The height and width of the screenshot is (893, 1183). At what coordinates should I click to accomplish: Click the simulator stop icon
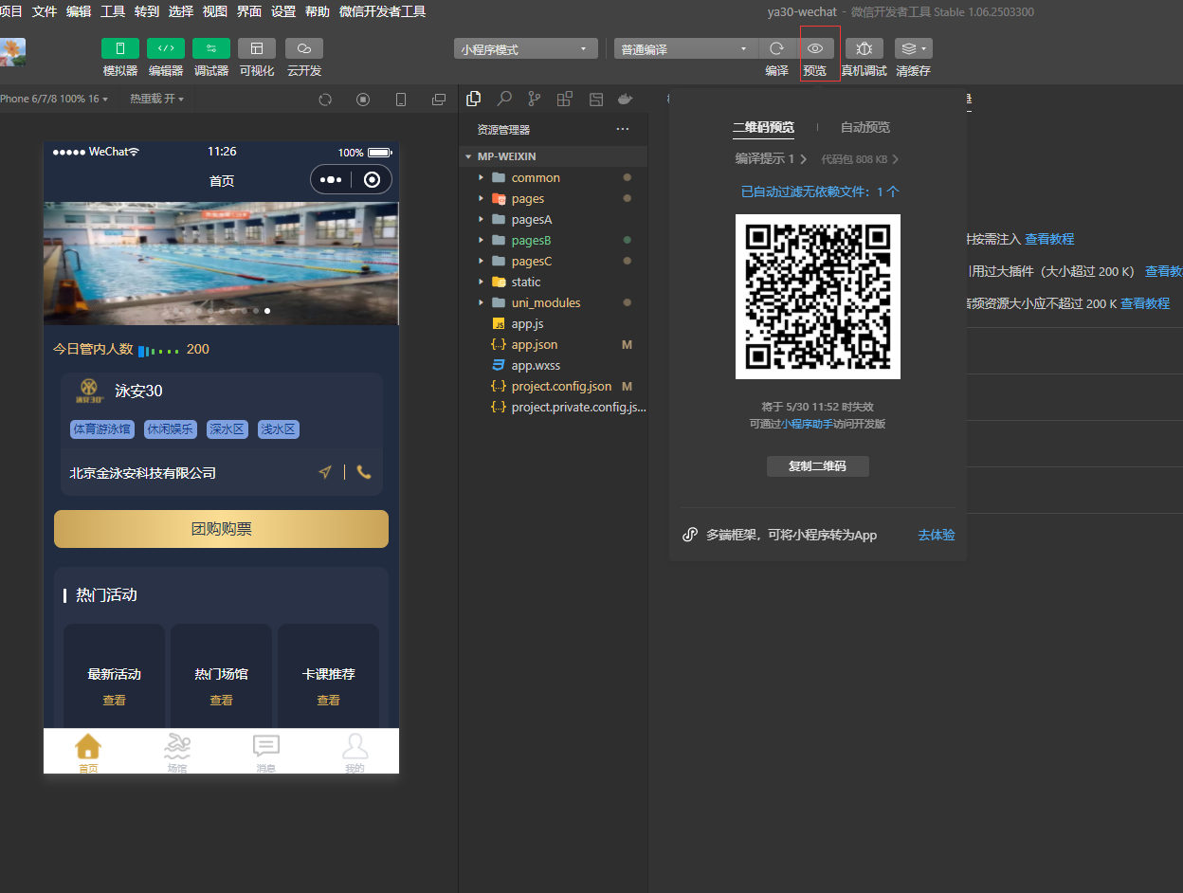[x=363, y=100]
